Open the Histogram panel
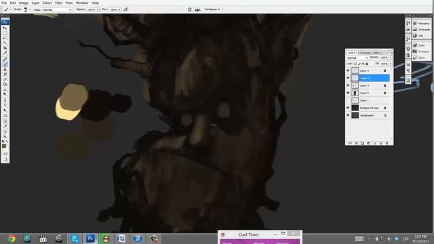Viewport: 434px width, 244px height. [421, 29]
